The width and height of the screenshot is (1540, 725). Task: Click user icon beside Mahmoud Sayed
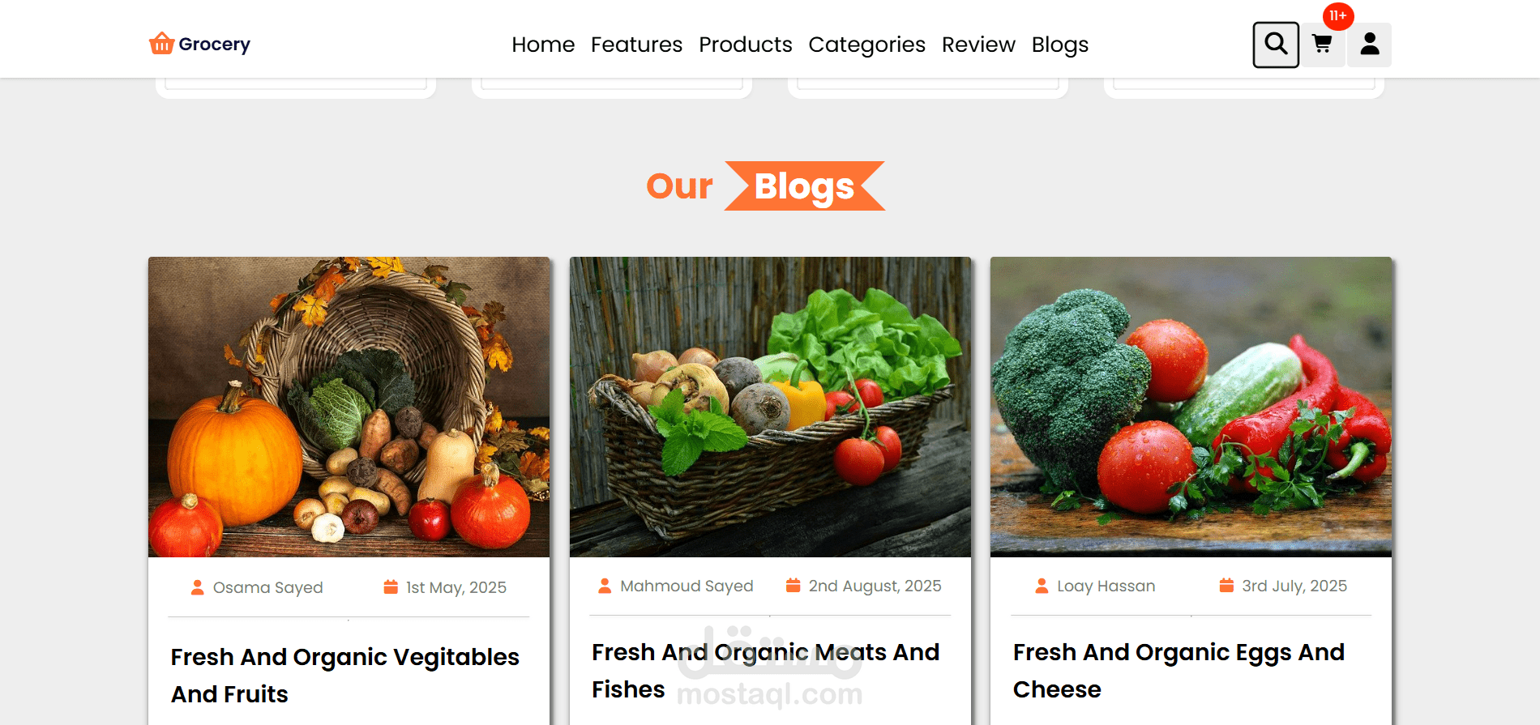coord(605,586)
